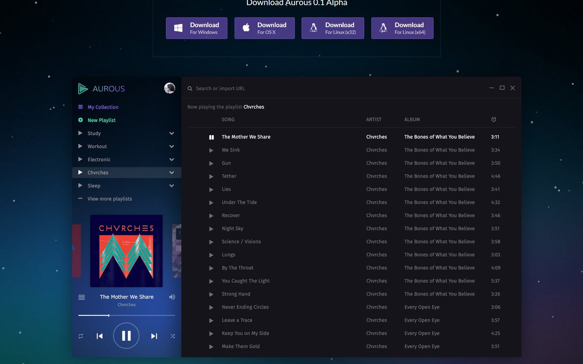This screenshot has height=364, width=583.
Task: Click the Chvrches album cover art
Action: (126, 251)
